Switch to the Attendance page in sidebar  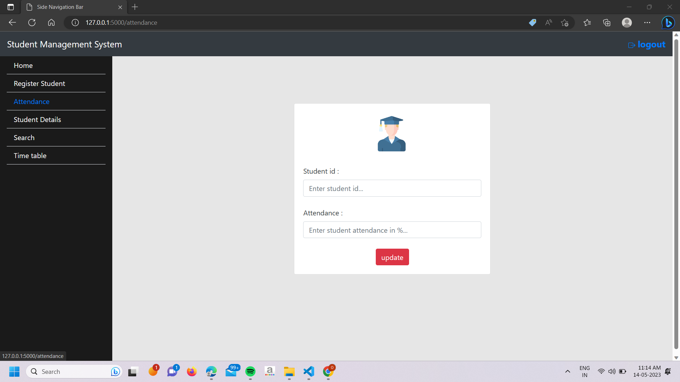tap(32, 102)
